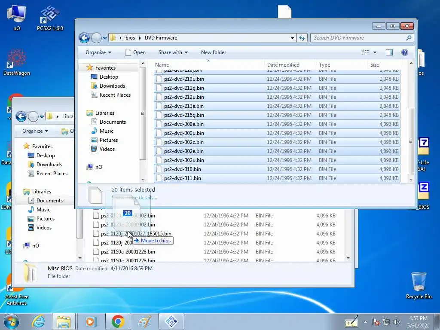Screen dimensions: 440x330
Task: Open the Share with dropdown
Action: coord(173,52)
